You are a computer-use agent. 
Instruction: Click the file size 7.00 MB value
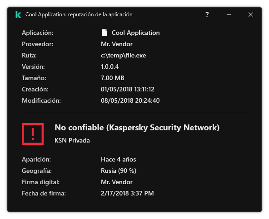point(113,78)
